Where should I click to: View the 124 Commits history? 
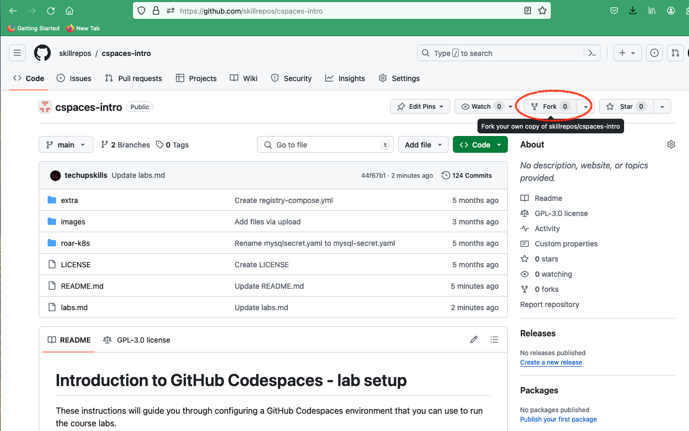tap(467, 176)
